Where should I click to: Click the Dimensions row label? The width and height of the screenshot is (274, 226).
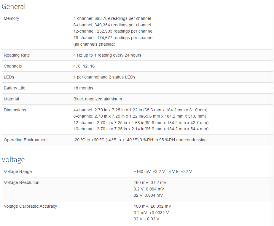coord(15,110)
